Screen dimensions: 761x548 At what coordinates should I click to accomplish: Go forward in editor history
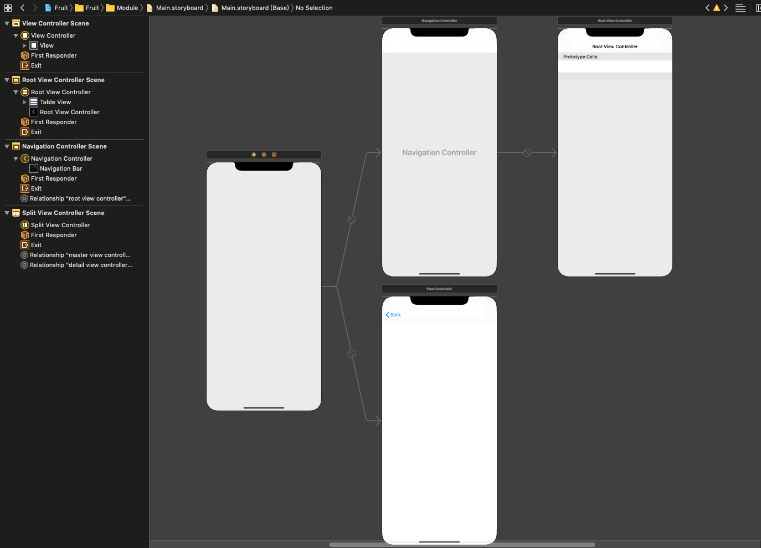pos(35,8)
